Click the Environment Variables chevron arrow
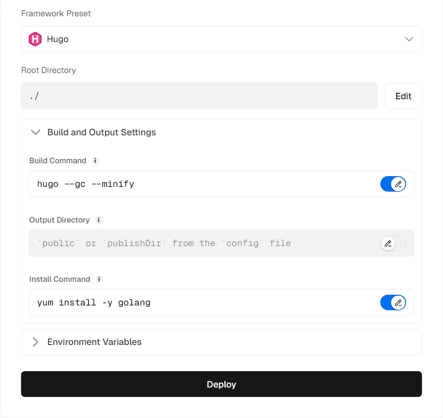Screen dimensions: 443x418 (x=36, y=342)
